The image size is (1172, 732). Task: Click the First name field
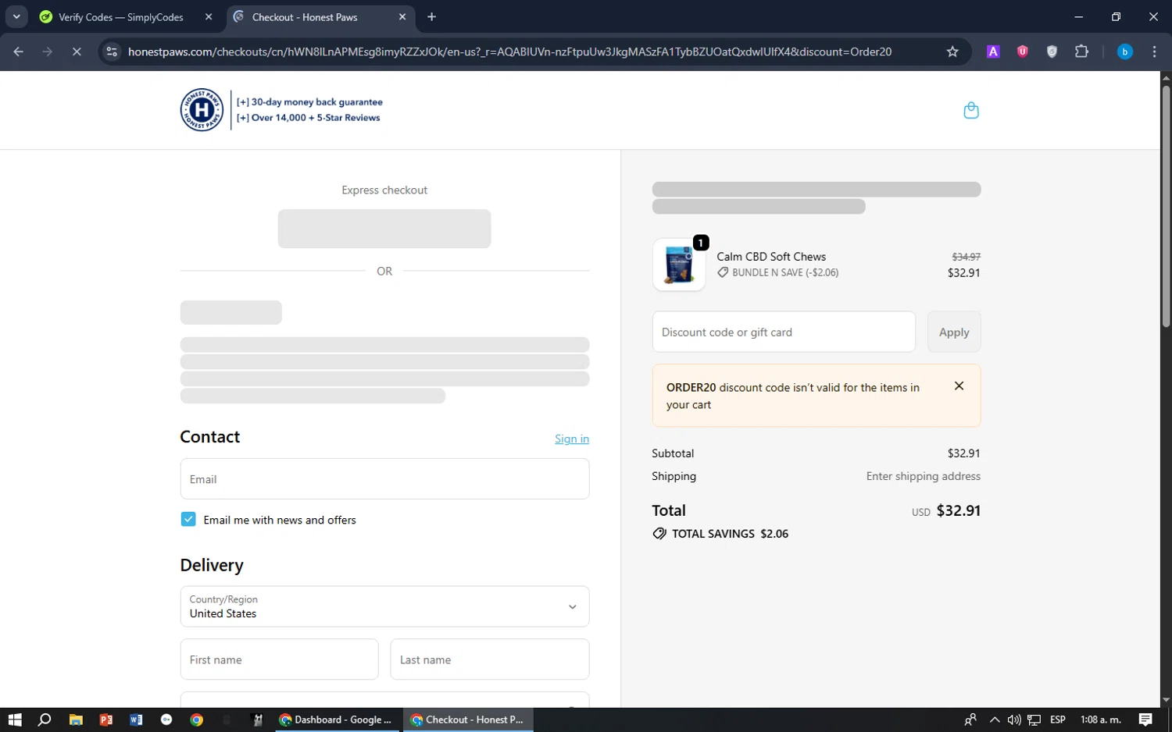279,659
